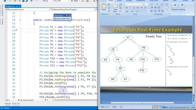This screenshot has height=110, width=196.
Task: Click the Clear Formatting icon
Action: tap(145, 11)
